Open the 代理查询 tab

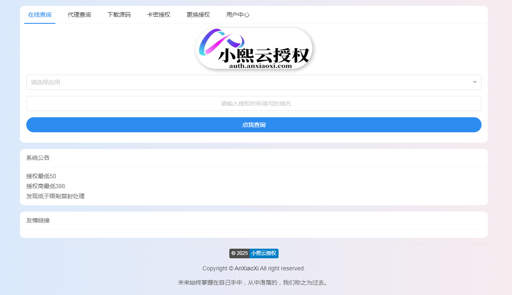pos(79,15)
